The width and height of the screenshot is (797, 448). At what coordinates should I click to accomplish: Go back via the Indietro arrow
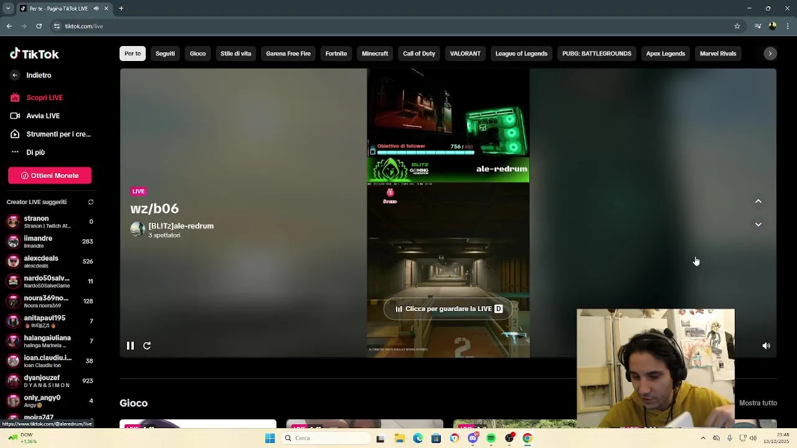tap(15, 75)
